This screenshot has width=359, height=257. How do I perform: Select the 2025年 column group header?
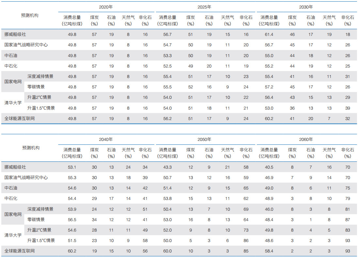pyautogui.click(x=204, y=7)
